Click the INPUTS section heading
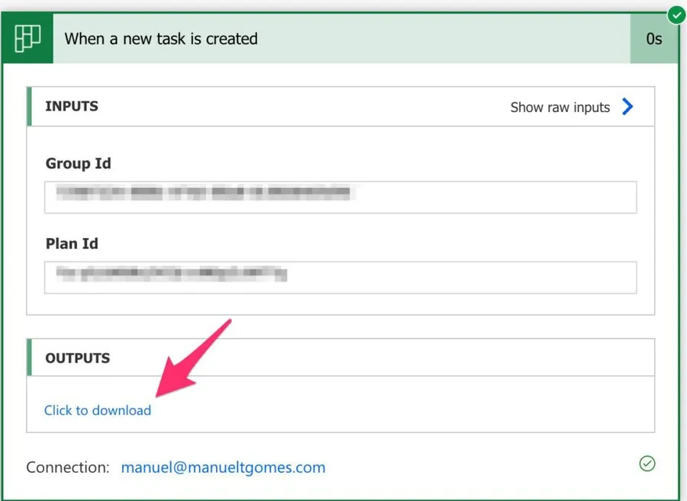The width and height of the screenshot is (687, 501). tap(72, 107)
